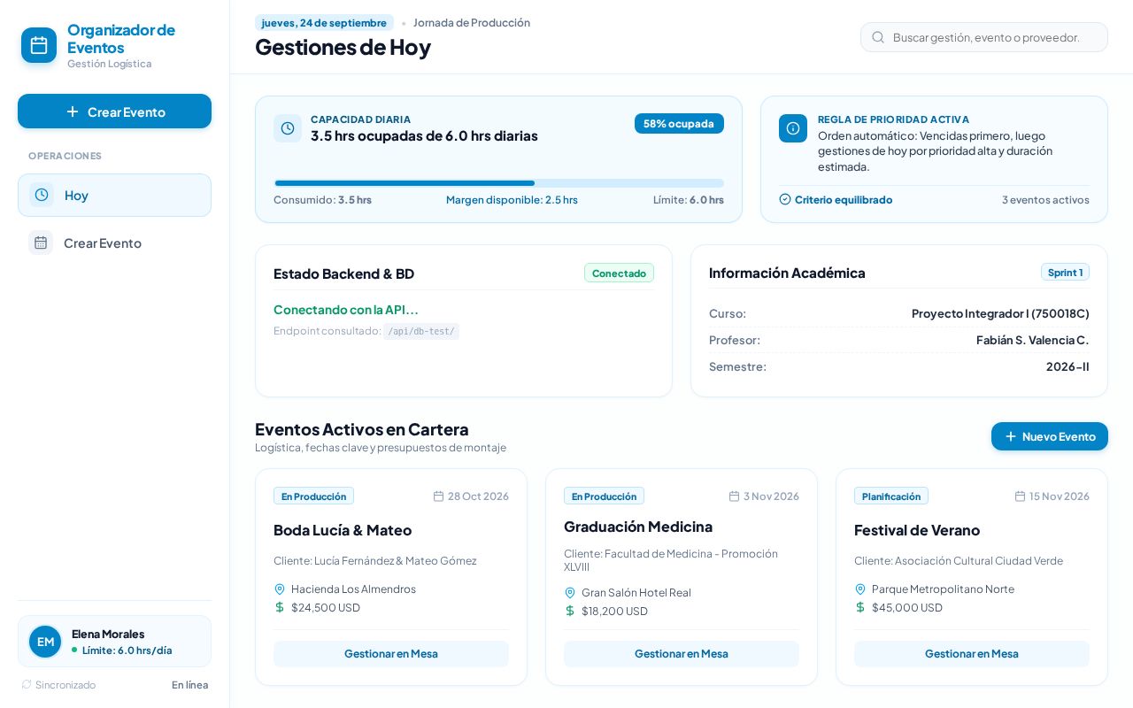Click the 'jueves, 24 de septiembre' date chip
The height and width of the screenshot is (708, 1133).
click(x=324, y=22)
